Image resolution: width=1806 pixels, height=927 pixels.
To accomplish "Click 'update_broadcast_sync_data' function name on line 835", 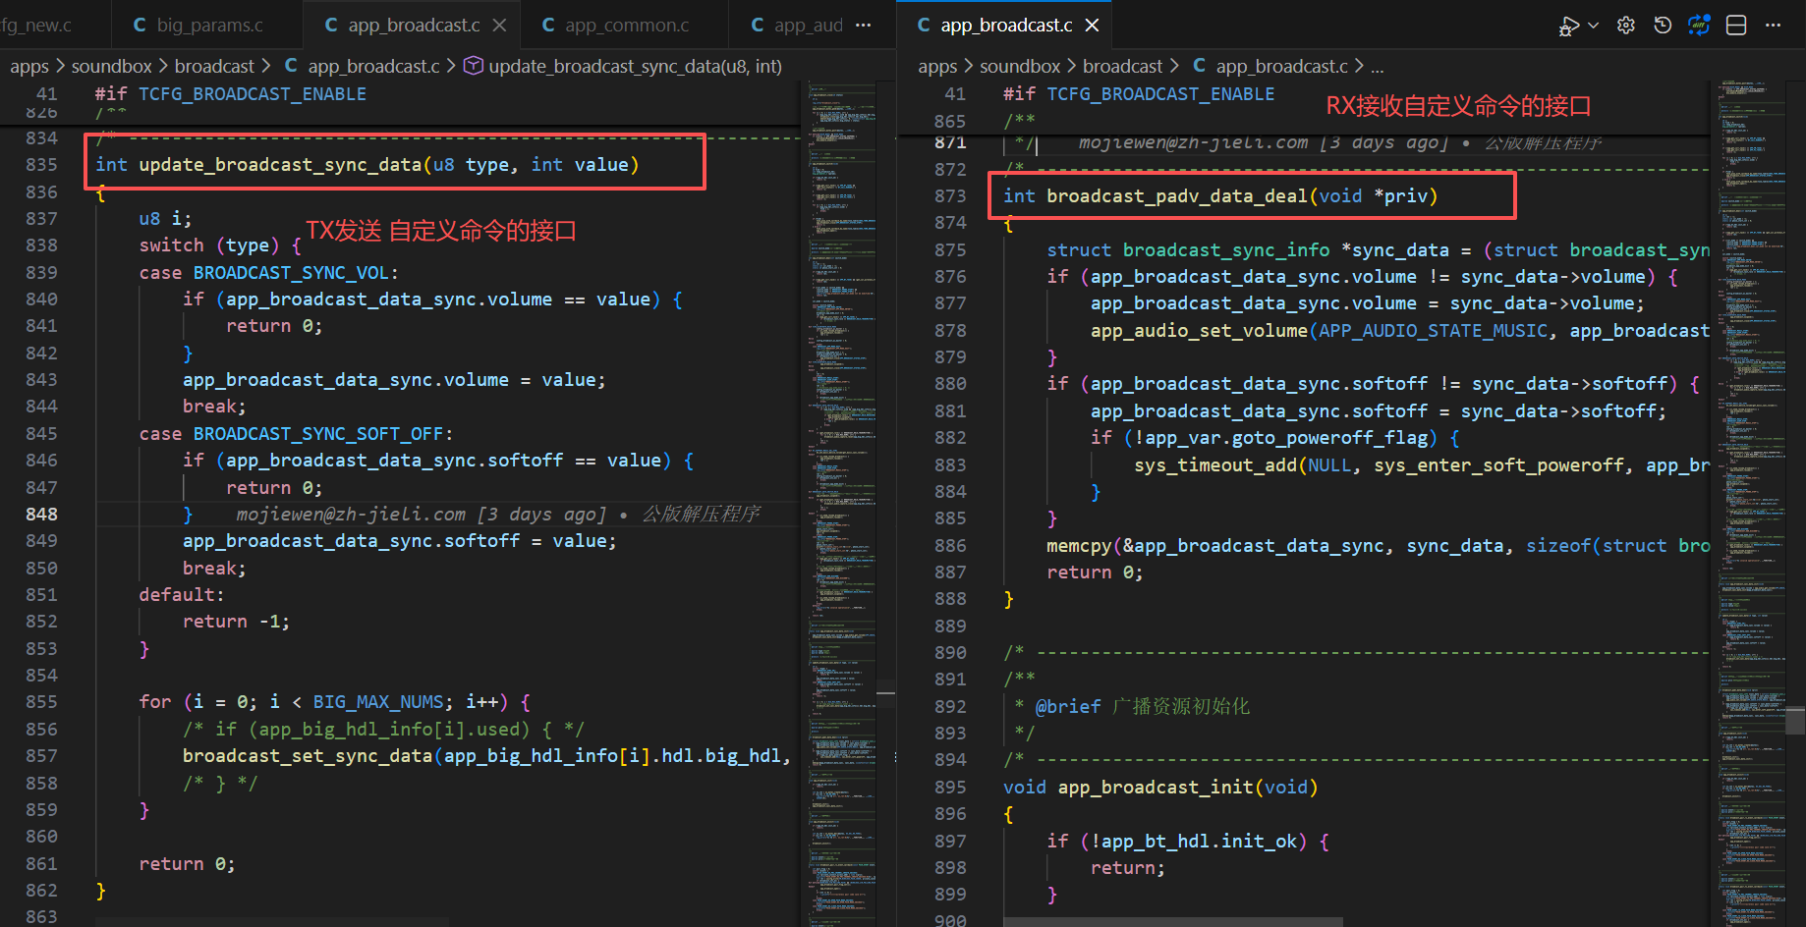I will pos(280,165).
